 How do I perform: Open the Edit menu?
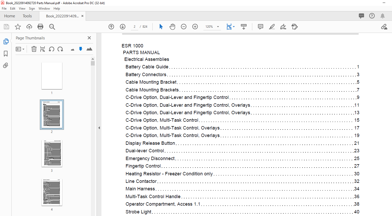coord(13,9)
